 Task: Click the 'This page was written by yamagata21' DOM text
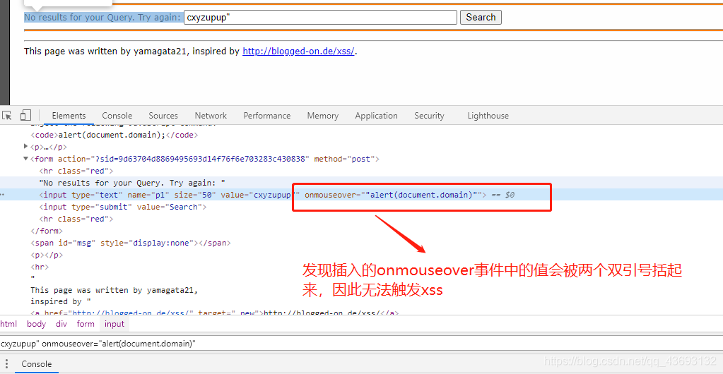click(114, 290)
